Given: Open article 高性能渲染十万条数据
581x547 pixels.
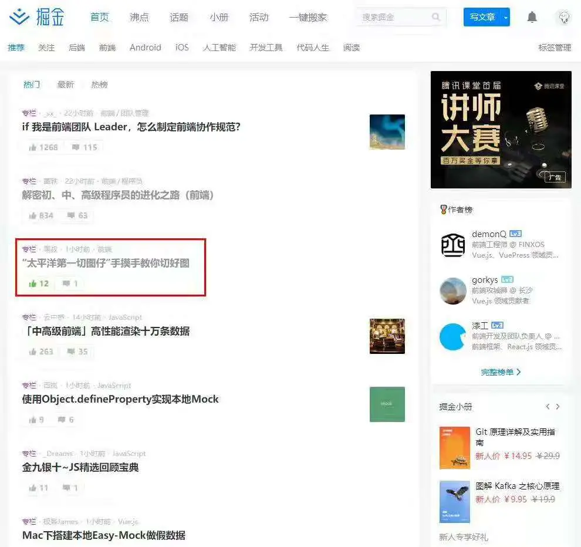Looking at the screenshot, I should 106,332.
